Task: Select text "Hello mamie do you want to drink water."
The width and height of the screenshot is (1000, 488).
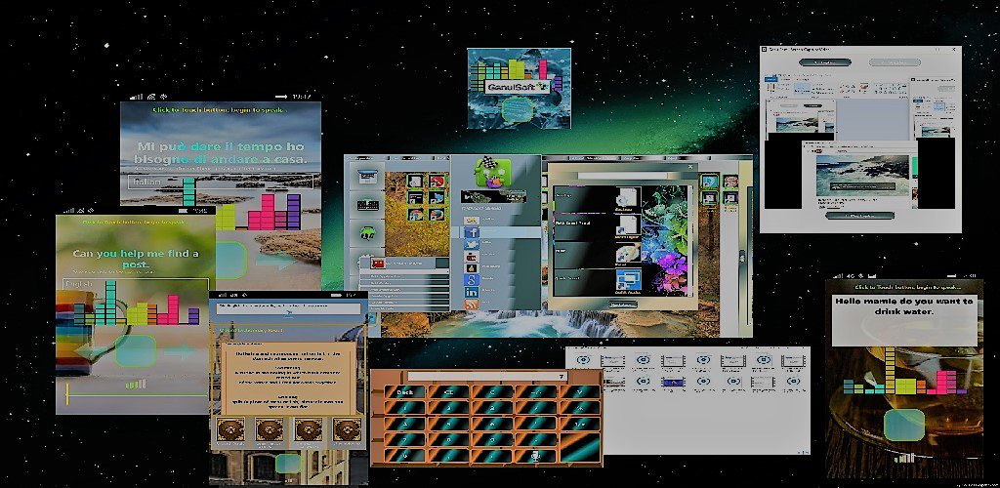Action: click(x=904, y=305)
